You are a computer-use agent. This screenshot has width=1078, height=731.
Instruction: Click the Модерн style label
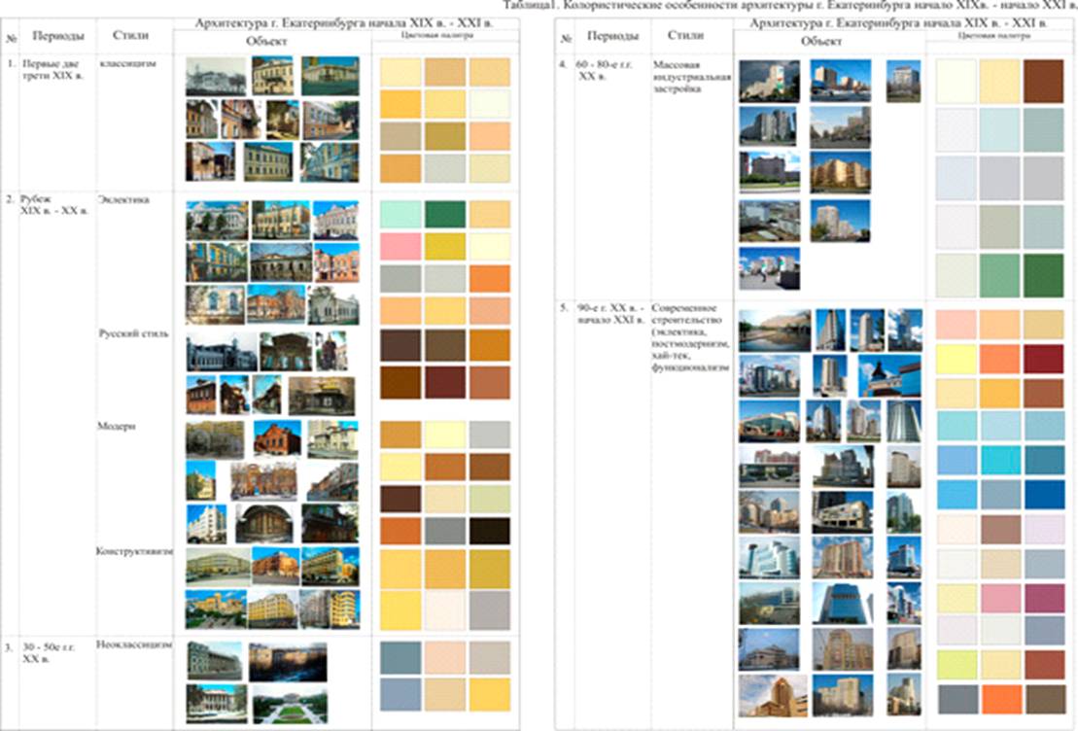[x=117, y=427]
